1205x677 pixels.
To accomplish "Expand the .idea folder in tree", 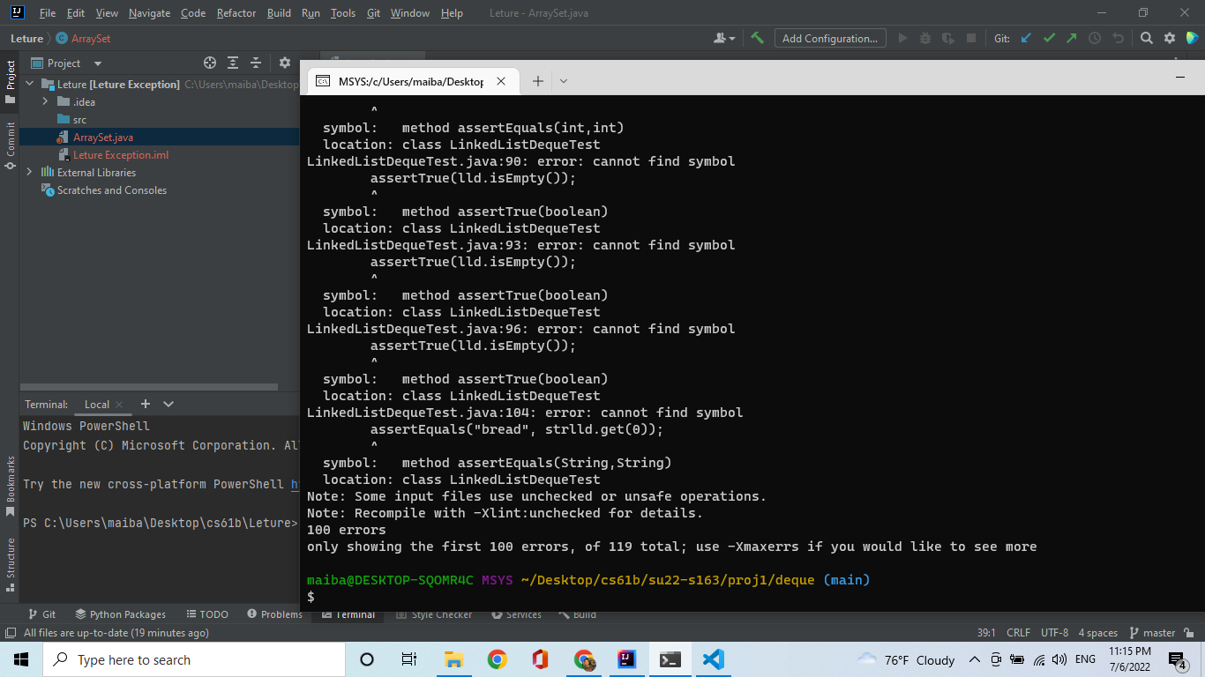I will point(45,102).
